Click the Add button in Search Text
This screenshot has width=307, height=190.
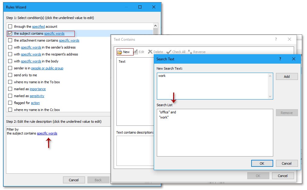click(x=287, y=77)
